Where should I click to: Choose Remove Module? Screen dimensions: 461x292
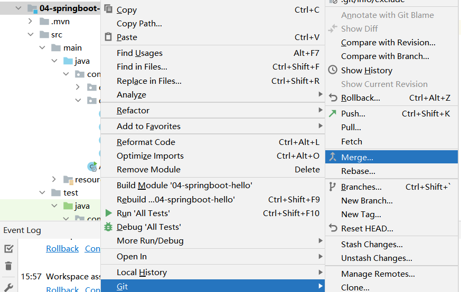pos(213,170)
